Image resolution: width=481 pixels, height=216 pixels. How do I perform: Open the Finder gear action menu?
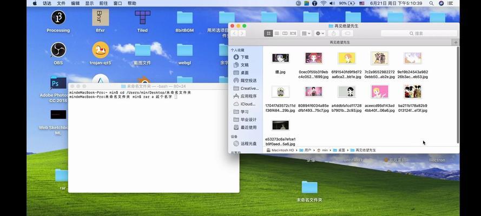(x=320, y=33)
